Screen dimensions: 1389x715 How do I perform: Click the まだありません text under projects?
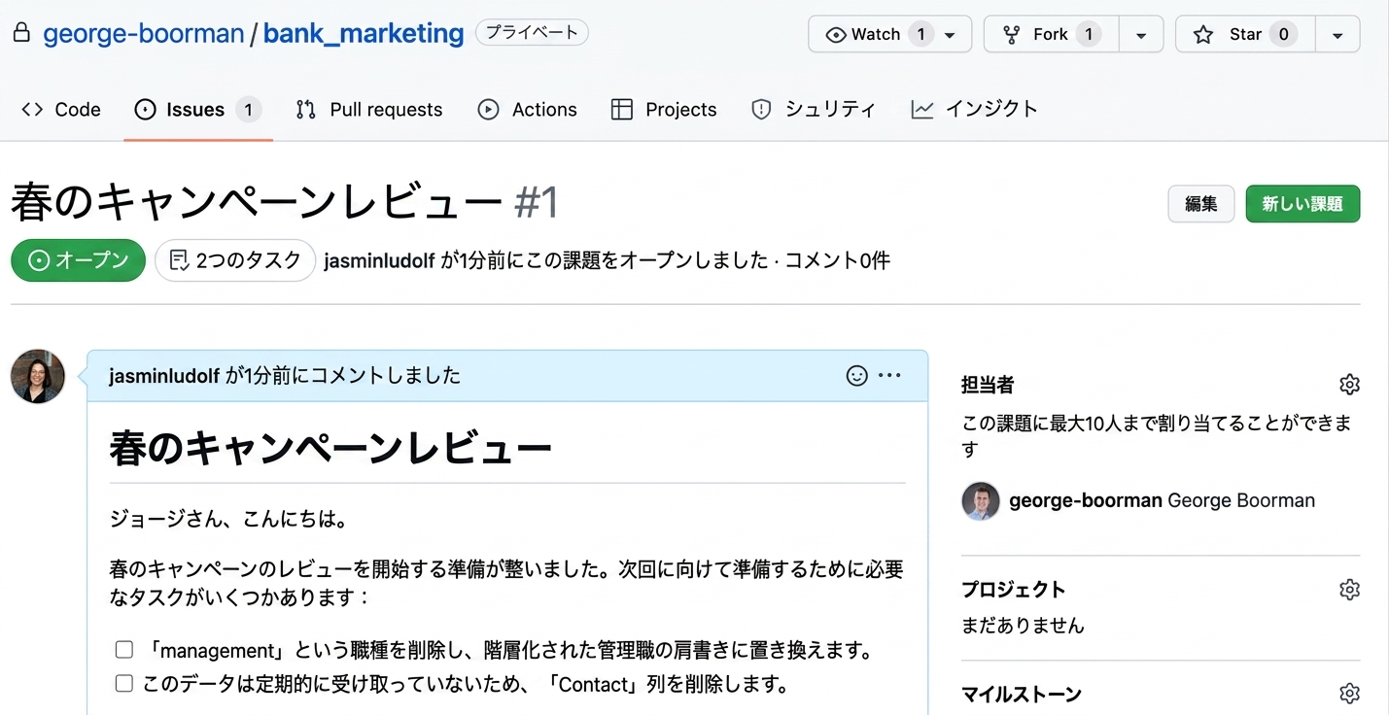coord(1023,625)
